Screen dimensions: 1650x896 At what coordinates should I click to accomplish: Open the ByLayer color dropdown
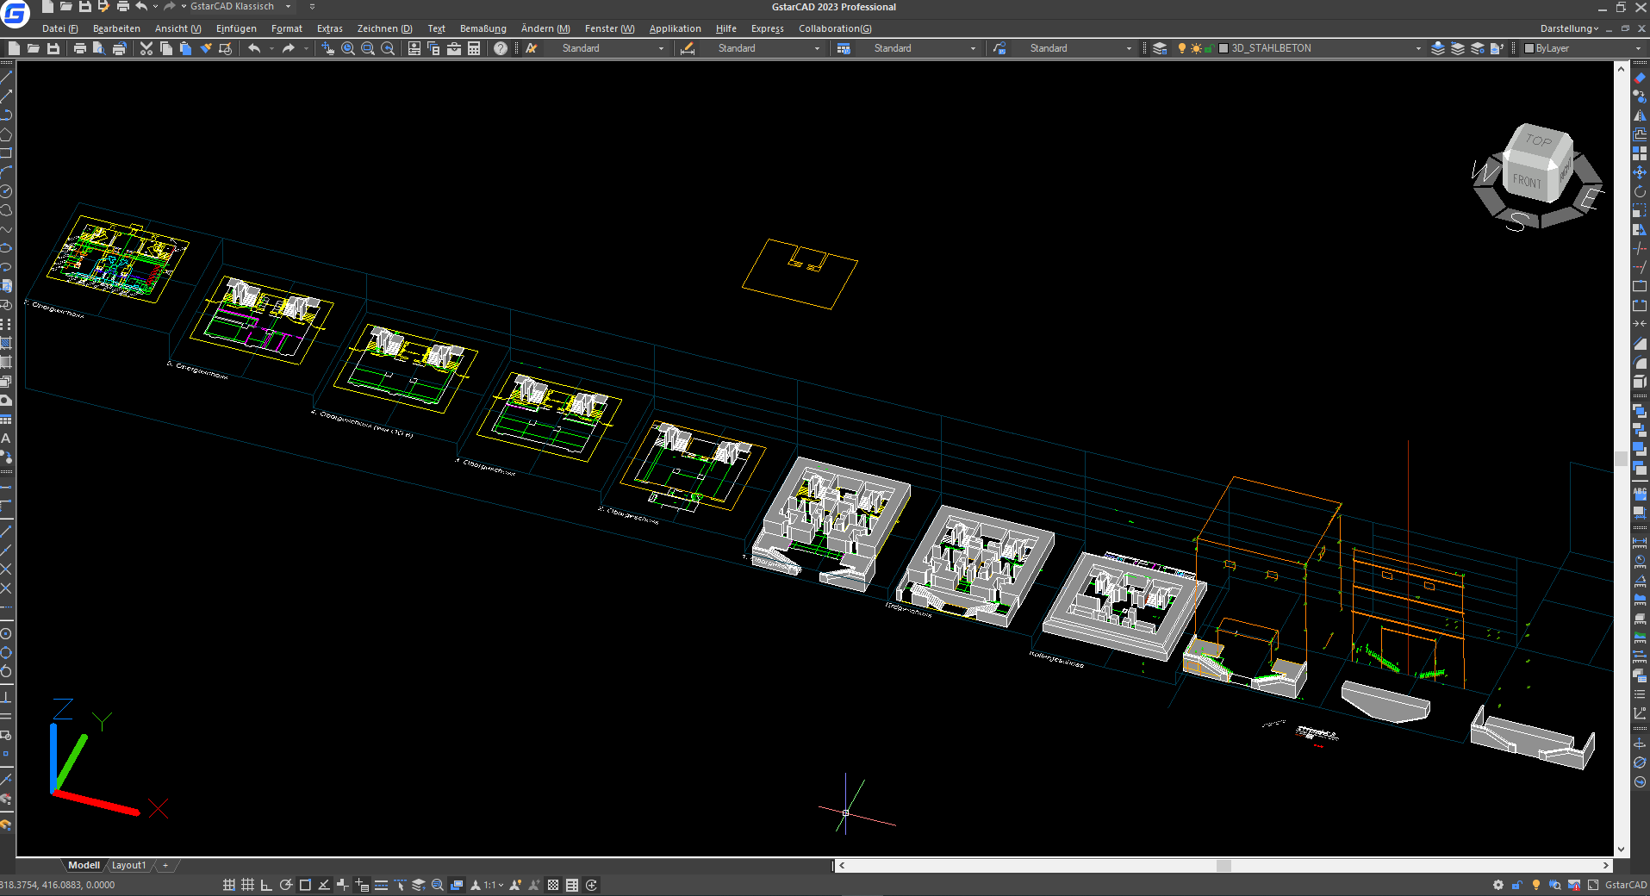pos(1637,48)
